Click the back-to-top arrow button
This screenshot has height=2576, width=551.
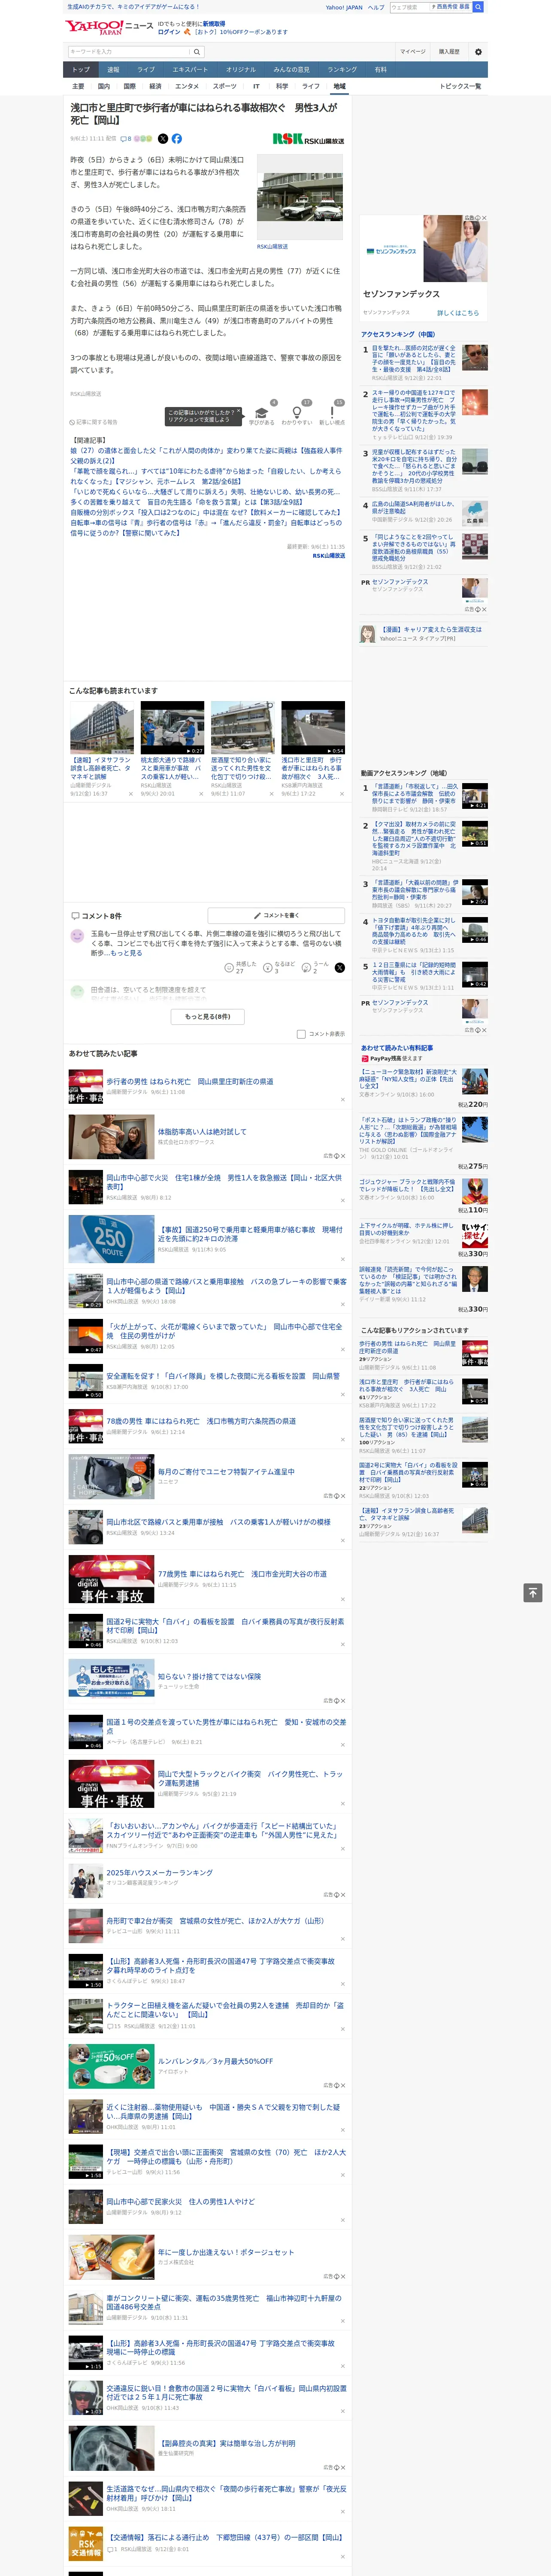tap(533, 1592)
